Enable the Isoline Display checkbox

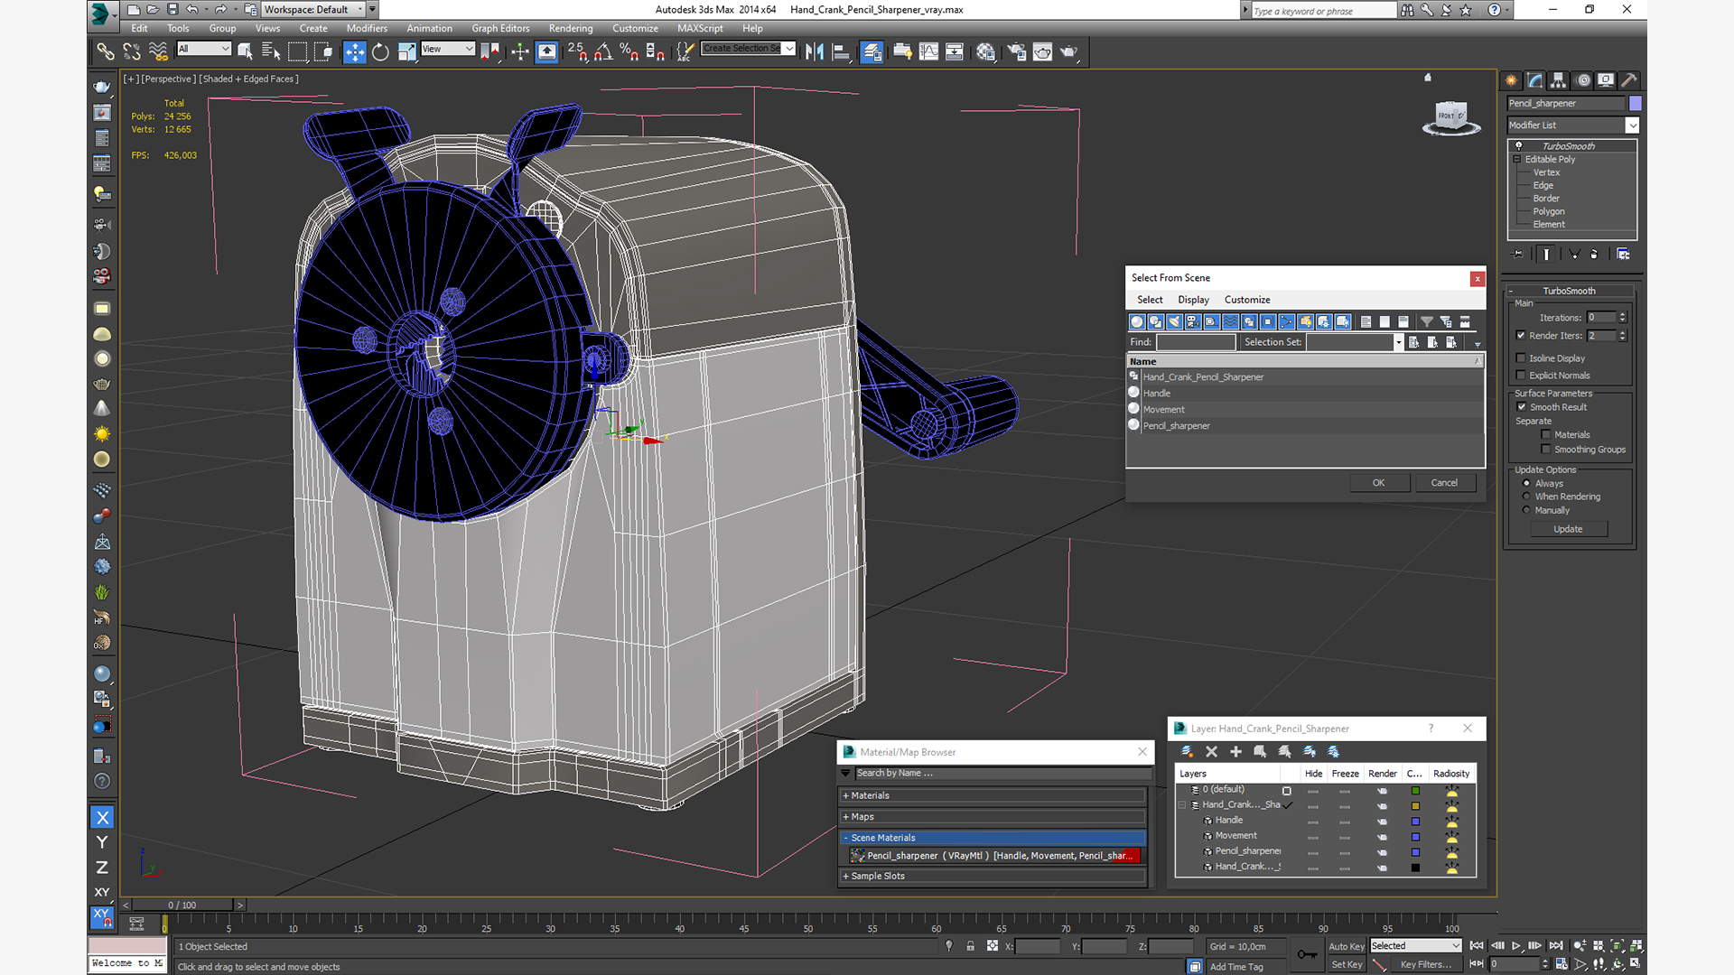point(1521,358)
